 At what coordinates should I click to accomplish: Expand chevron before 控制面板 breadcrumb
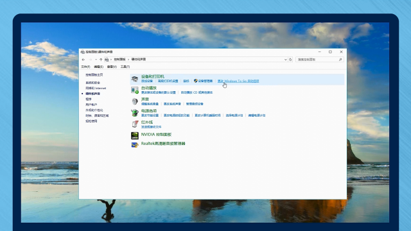[x=111, y=60]
